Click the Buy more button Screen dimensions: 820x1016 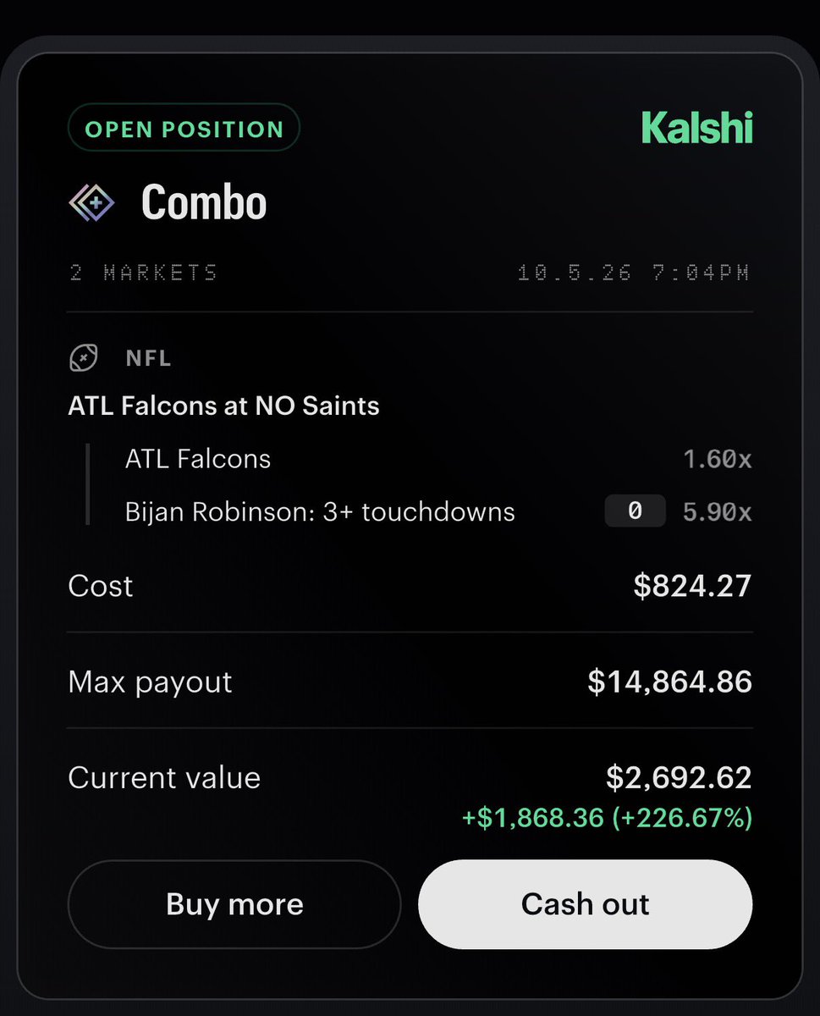coord(234,903)
